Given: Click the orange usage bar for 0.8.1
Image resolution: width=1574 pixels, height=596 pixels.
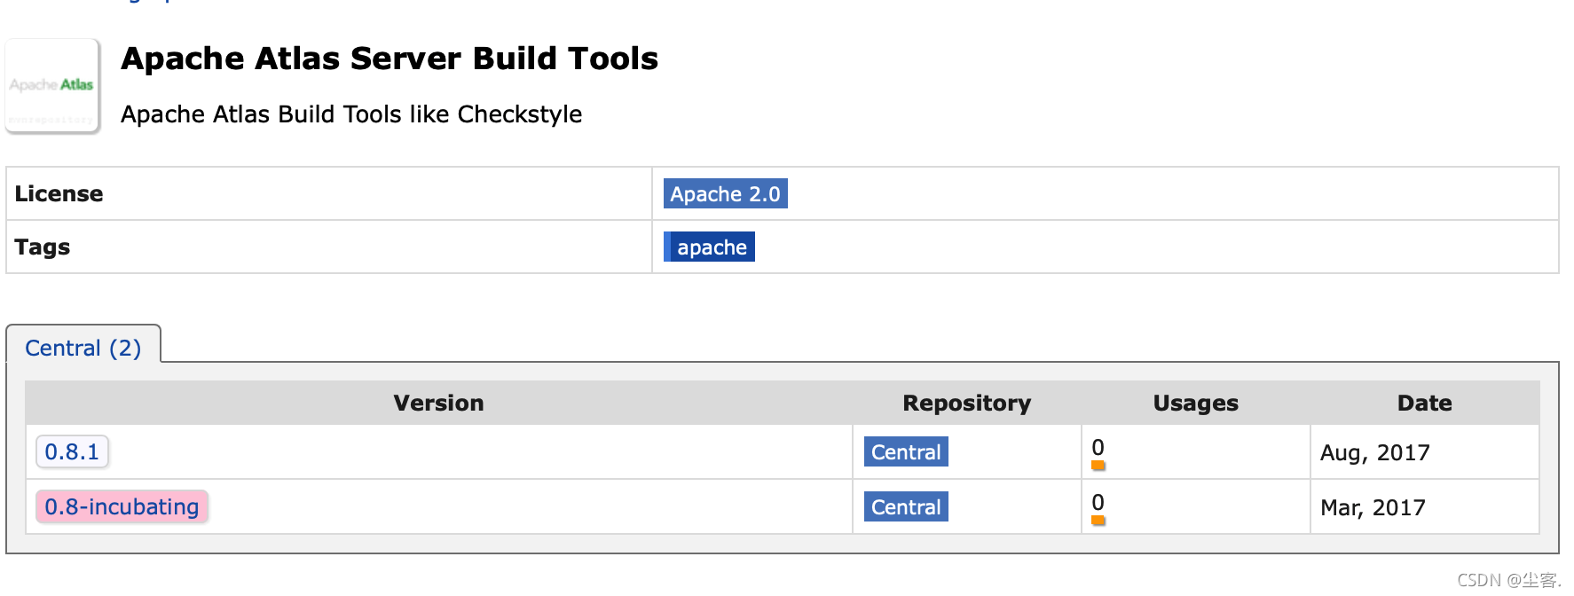Looking at the screenshot, I should (x=1098, y=466).
